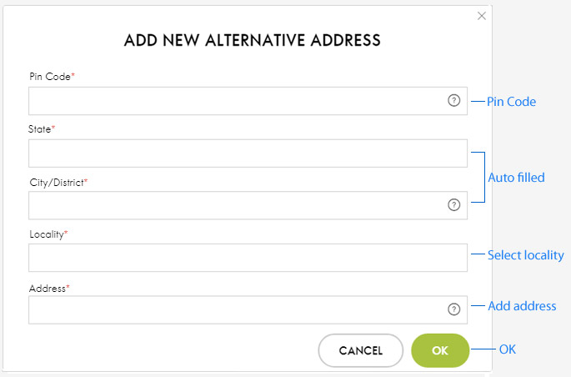This screenshot has width=571, height=377.
Task: Click the Add New Alternative Address heading
Action: coord(252,40)
